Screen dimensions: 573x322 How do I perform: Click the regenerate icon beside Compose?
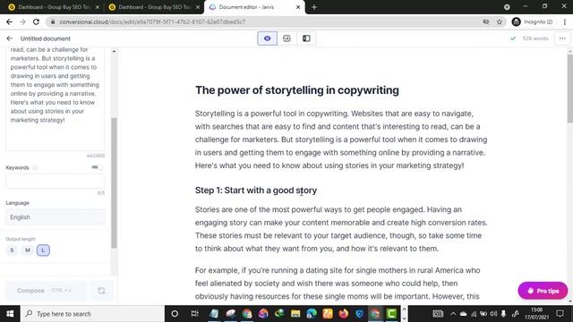pos(101,291)
